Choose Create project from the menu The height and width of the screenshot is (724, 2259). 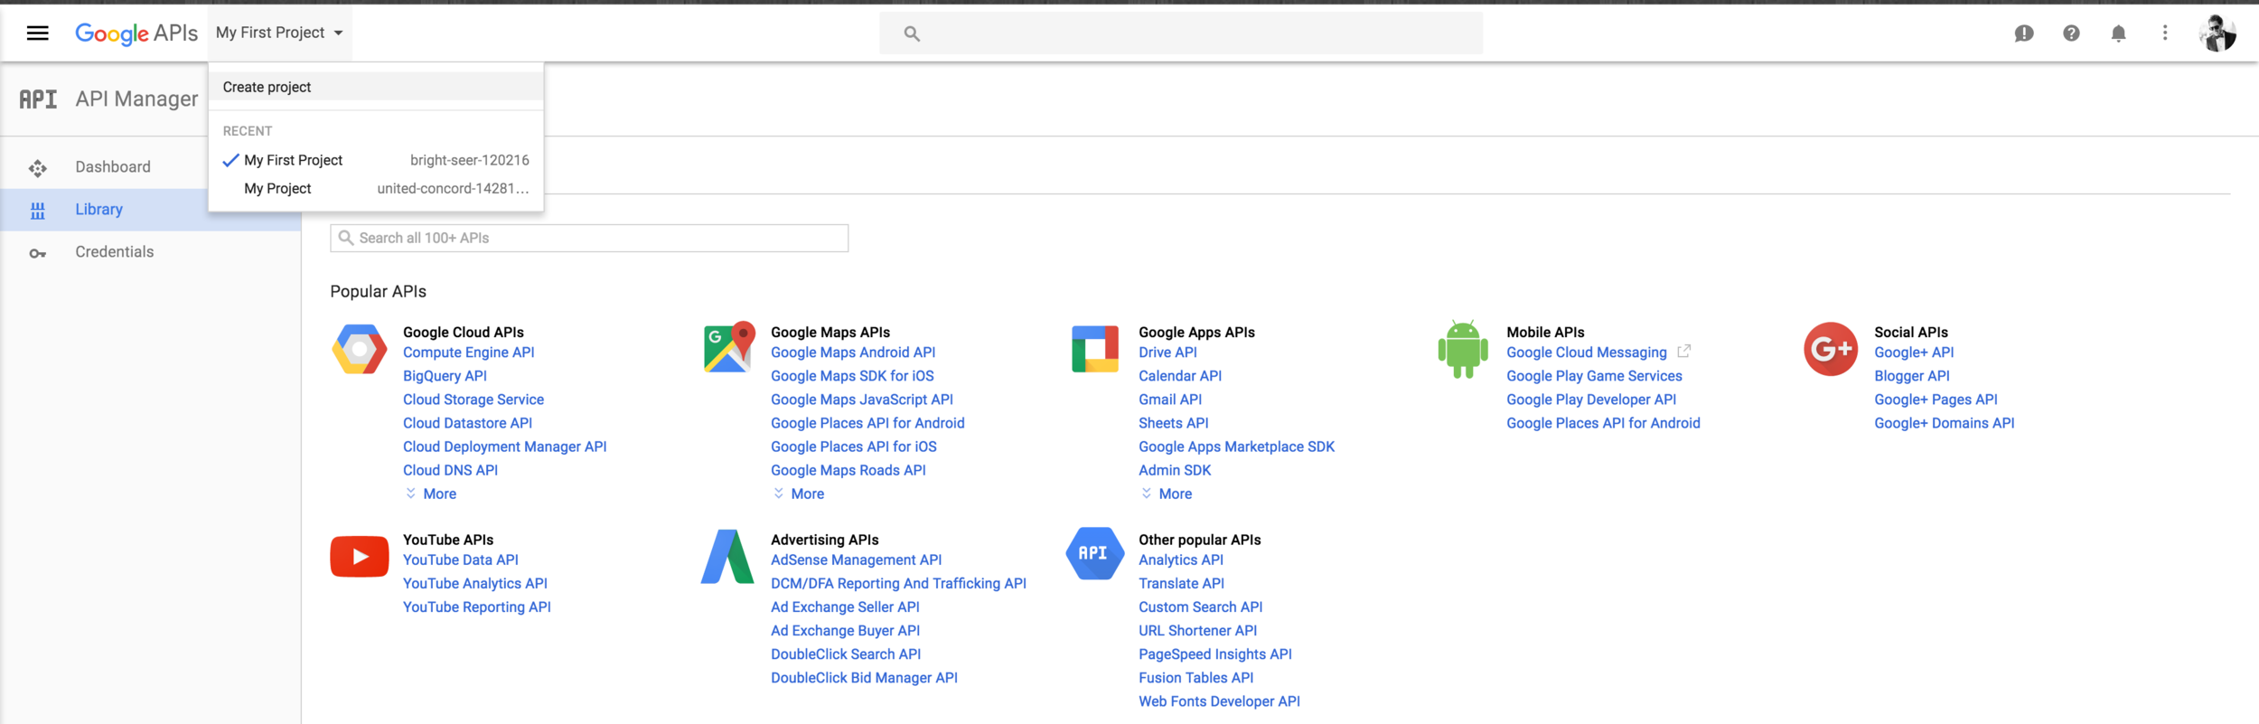click(376, 87)
